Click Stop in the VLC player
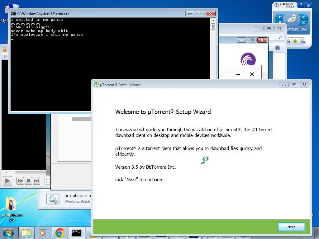The width and height of the screenshot is (319, 239). (28, 181)
